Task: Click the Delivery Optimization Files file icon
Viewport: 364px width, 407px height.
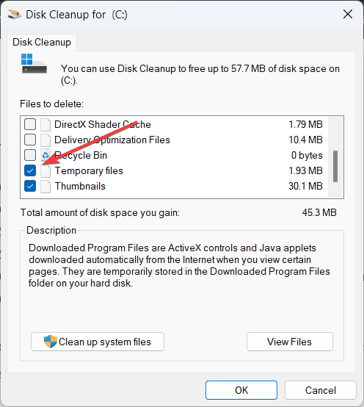Action: click(x=45, y=140)
